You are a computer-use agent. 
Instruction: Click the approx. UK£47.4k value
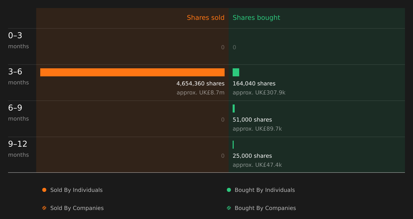(x=257, y=165)
